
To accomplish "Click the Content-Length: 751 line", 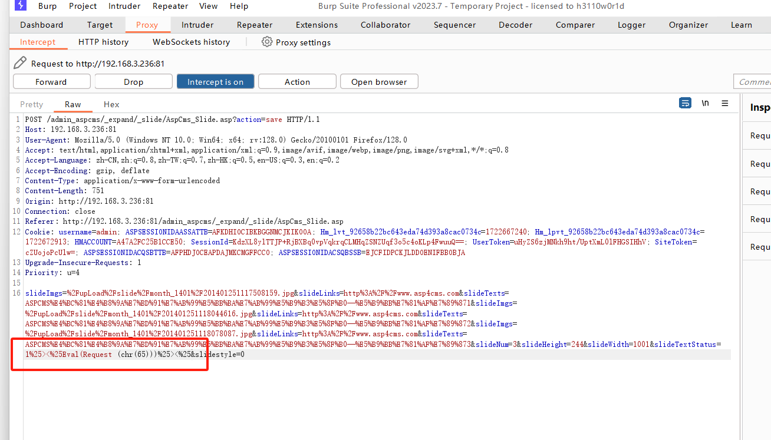I will point(64,191).
